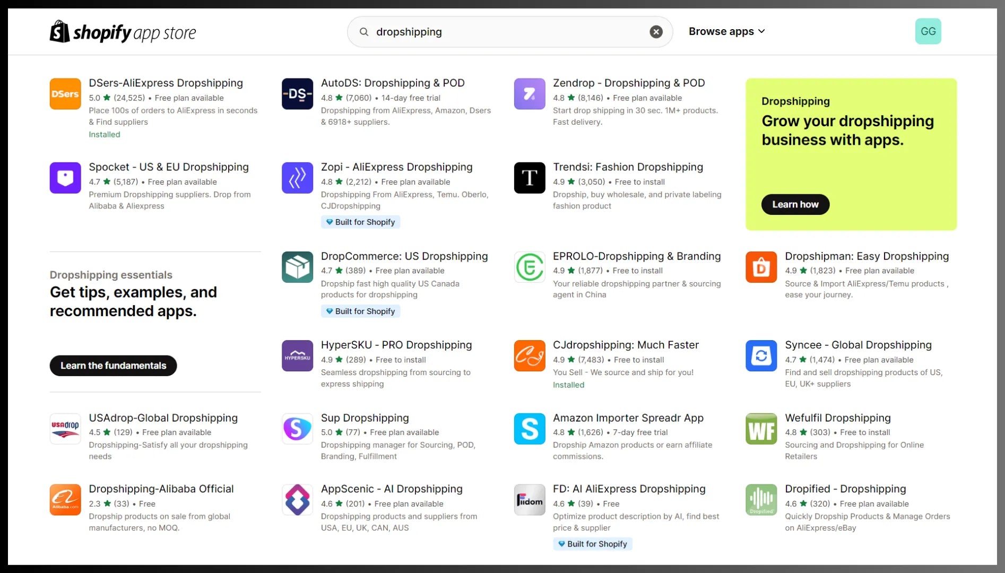This screenshot has height=573, width=1005.
Task: Open the Wefulfil WF icon
Action: (761, 429)
